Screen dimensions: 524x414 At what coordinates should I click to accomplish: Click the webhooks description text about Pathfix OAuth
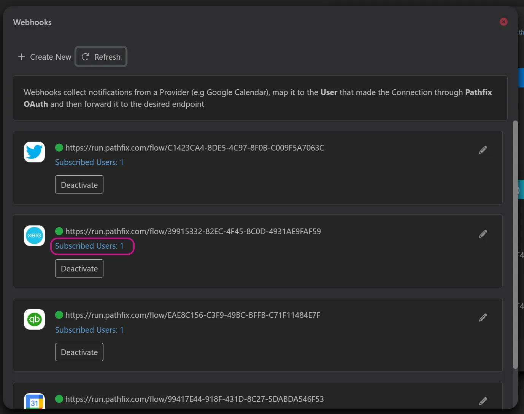(x=258, y=98)
